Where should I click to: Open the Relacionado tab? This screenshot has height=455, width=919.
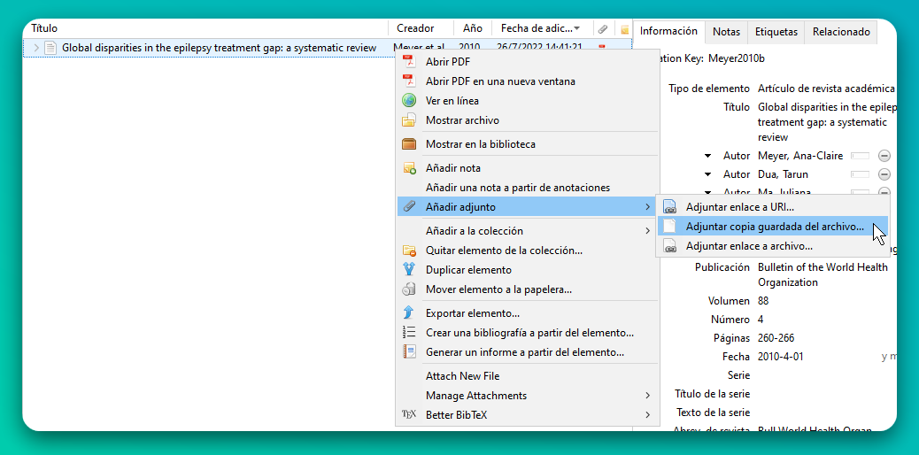point(841,32)
